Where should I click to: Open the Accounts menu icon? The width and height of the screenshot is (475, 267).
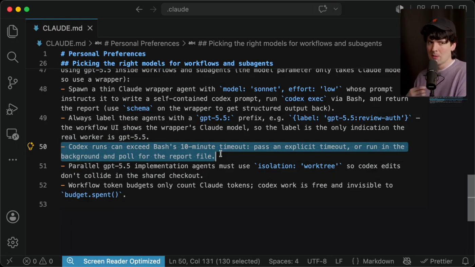coord(13,217)
